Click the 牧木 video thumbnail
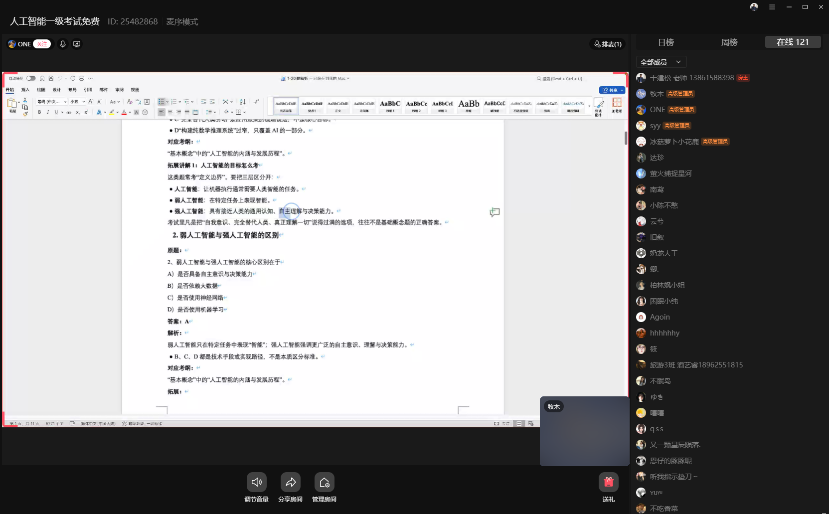The height and width of the screenshot is (514, 829). point(584,431)
